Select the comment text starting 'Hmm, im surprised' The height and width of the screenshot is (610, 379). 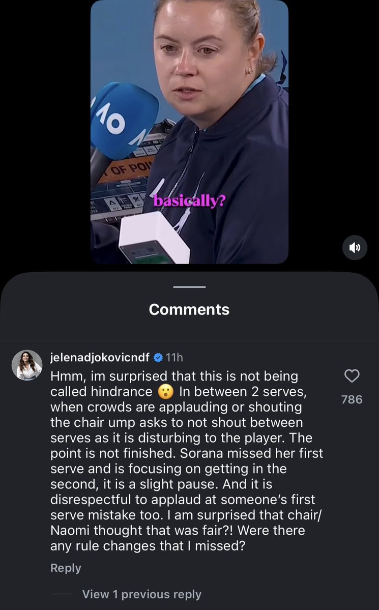(187, 461)
